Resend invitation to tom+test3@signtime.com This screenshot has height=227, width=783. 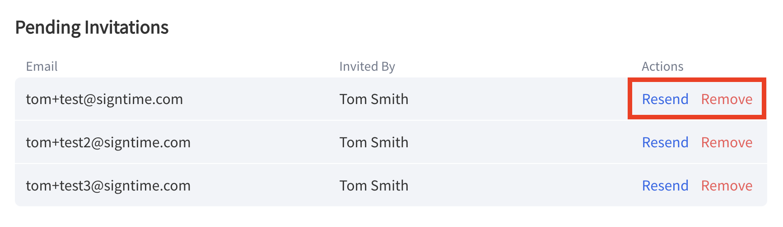click(665, 186)
